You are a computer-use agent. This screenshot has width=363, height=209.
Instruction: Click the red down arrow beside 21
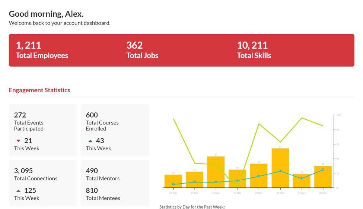pyautogui.click(x=19, y=141)
